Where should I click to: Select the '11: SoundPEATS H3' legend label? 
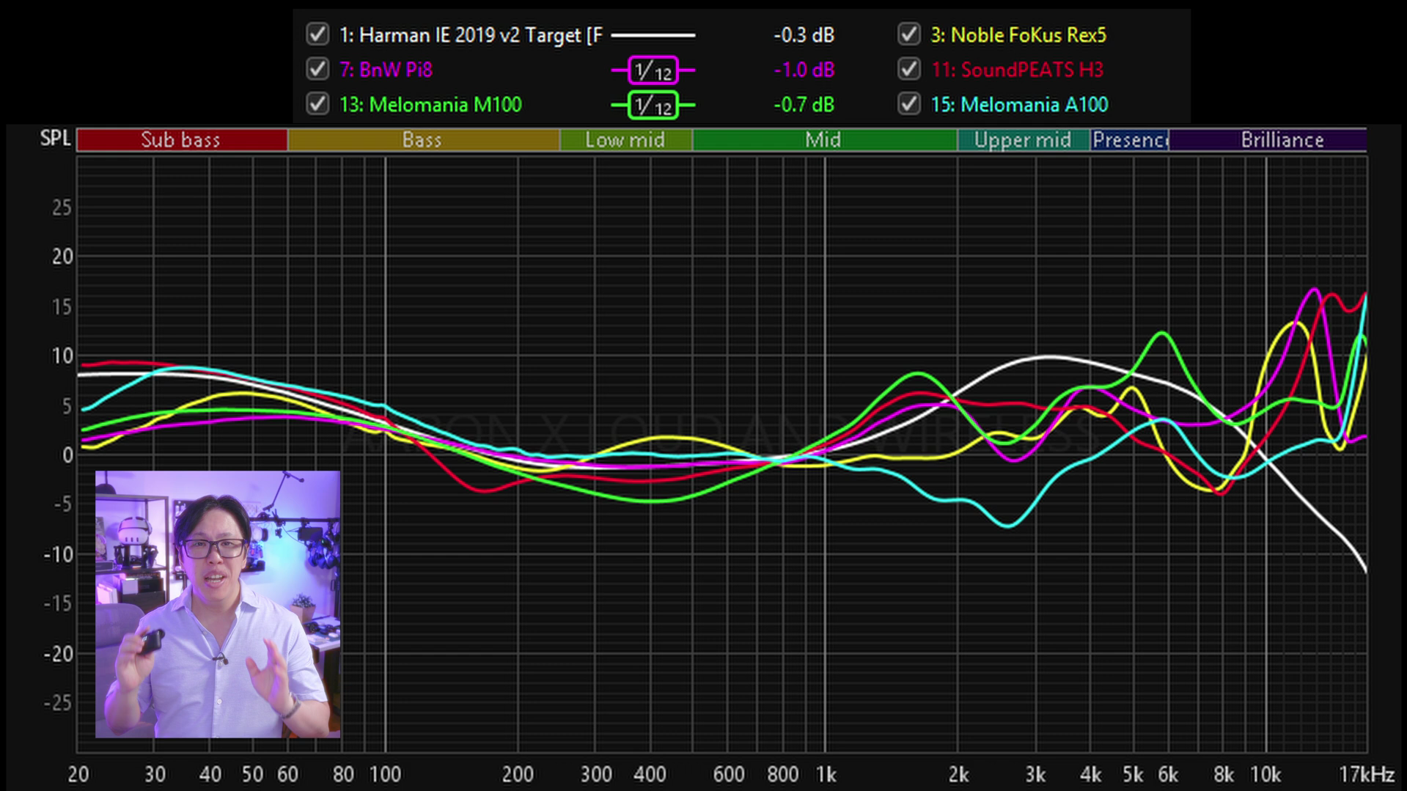(1017, 70)
